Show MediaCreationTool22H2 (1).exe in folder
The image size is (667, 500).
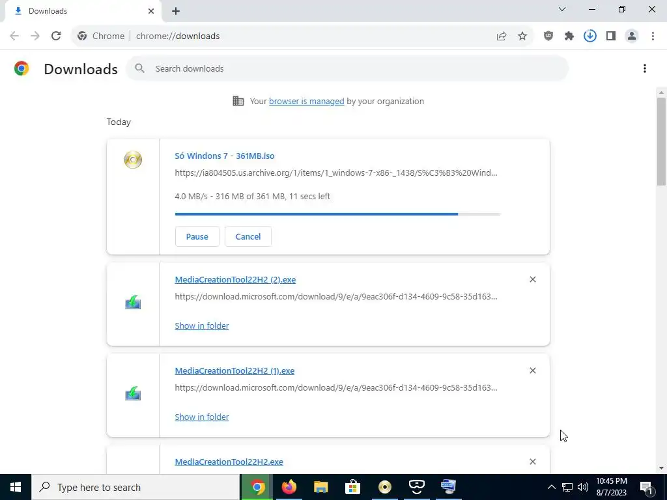(202, 417)
